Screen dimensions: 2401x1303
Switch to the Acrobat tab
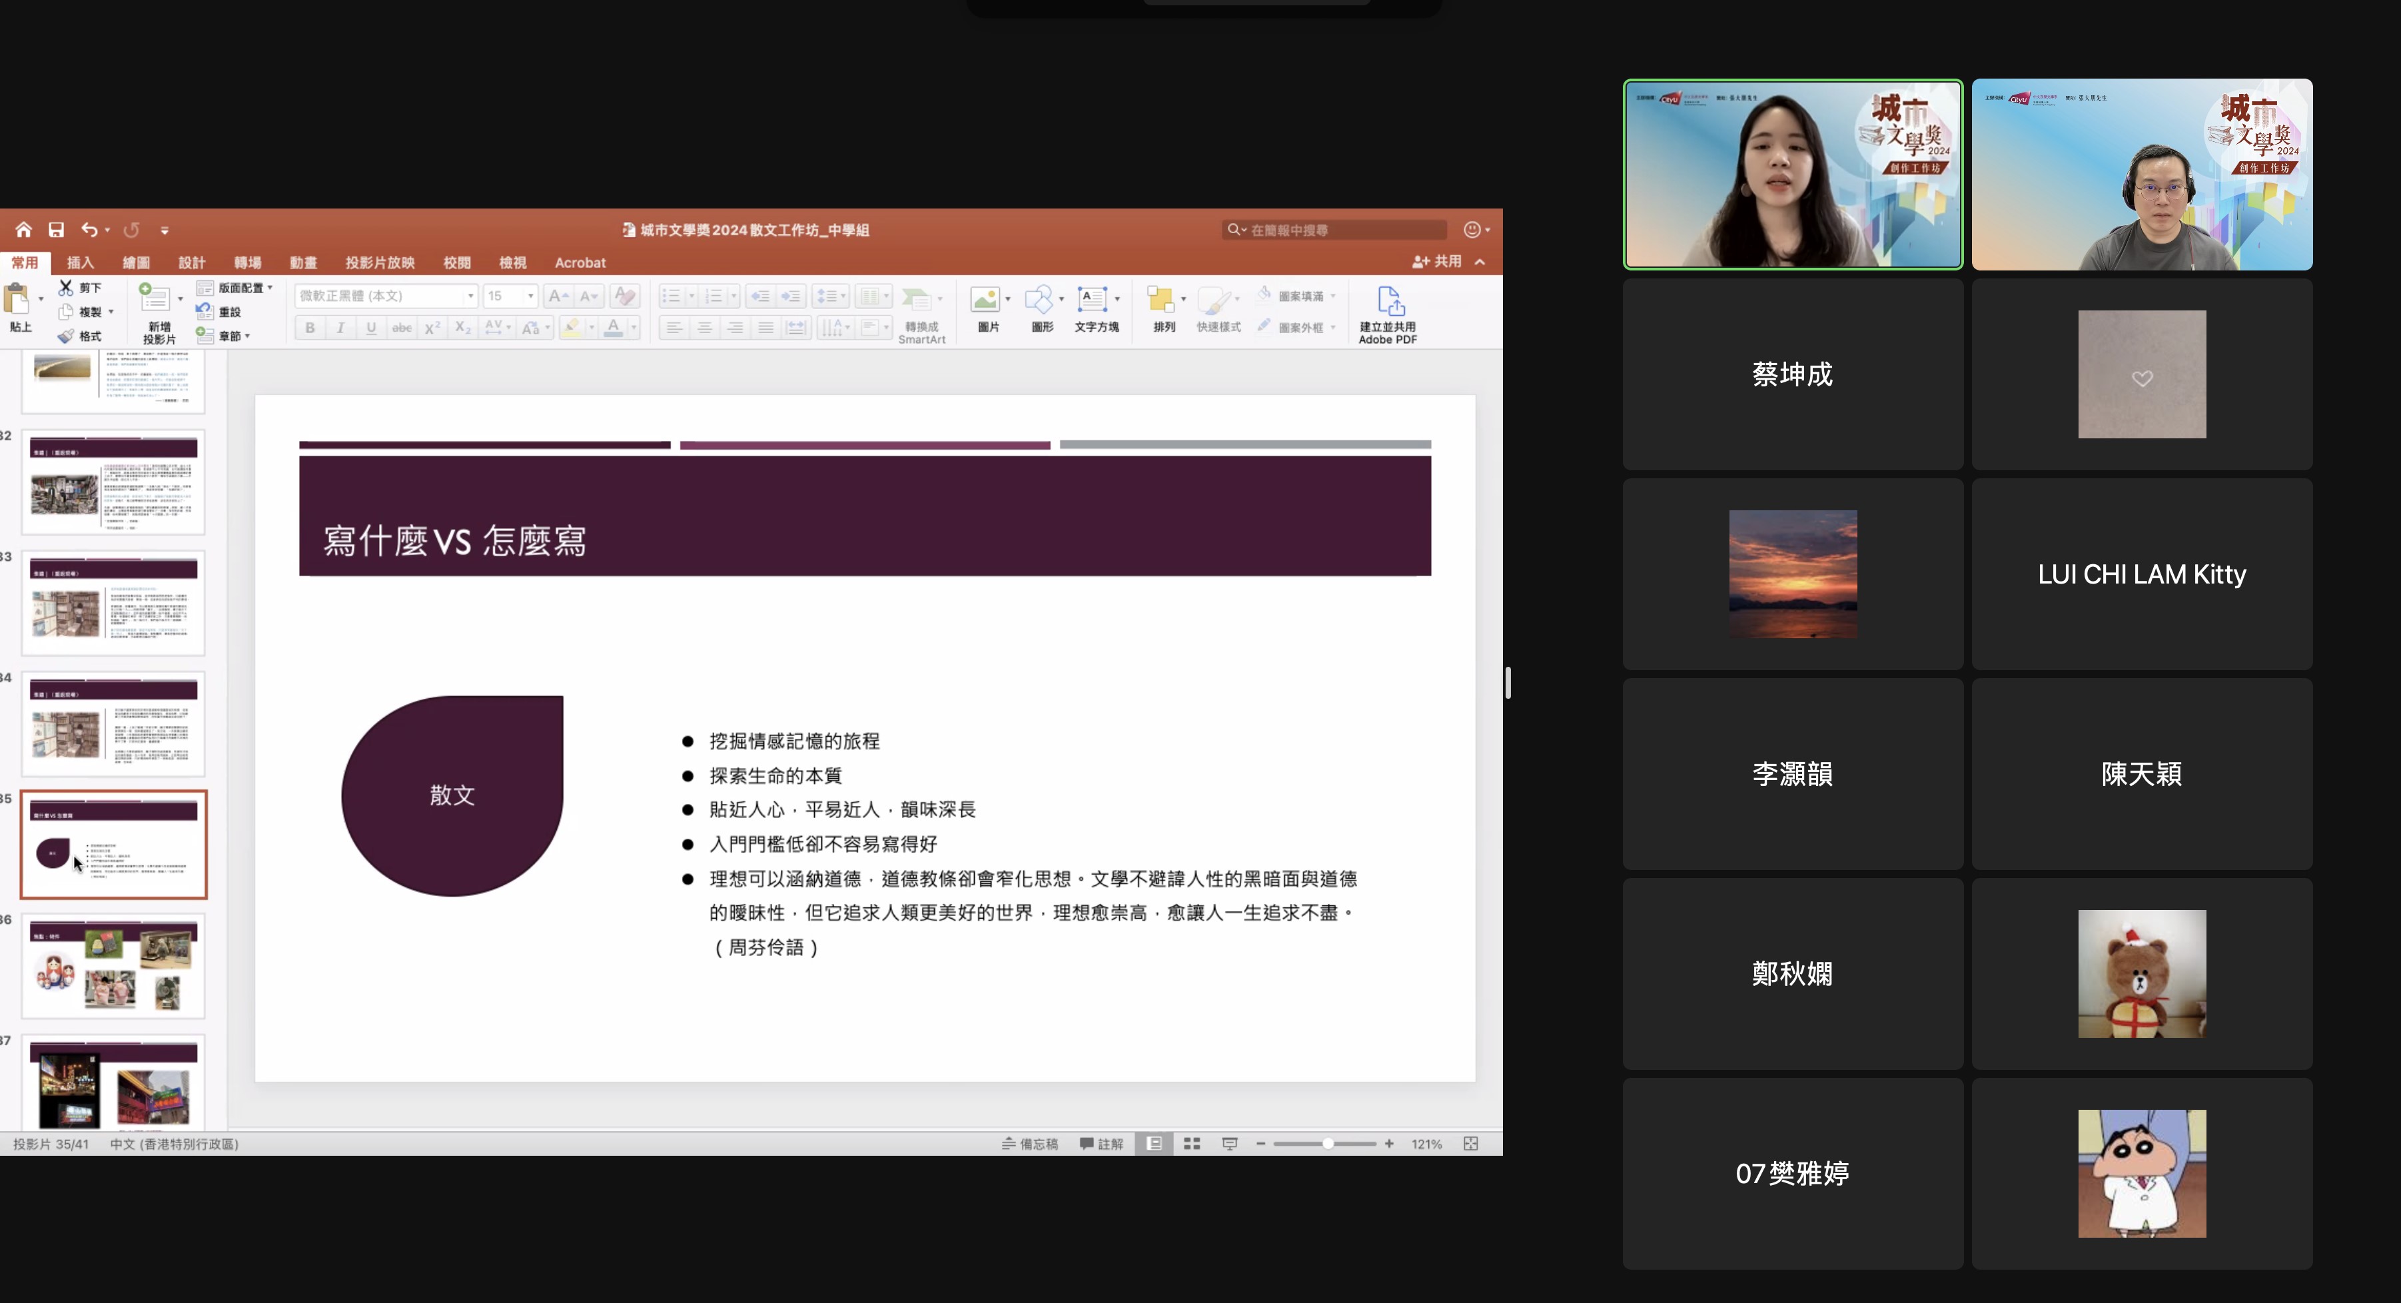(580, 263)
